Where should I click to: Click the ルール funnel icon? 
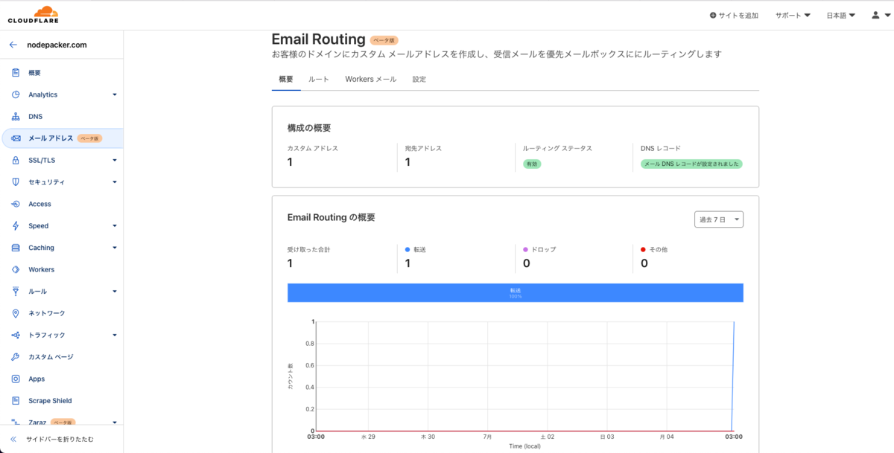16,292
